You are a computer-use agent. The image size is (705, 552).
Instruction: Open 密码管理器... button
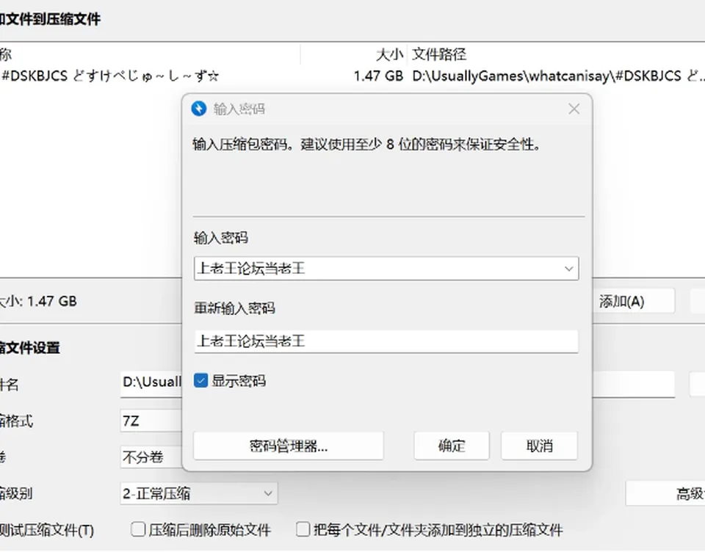288,446
